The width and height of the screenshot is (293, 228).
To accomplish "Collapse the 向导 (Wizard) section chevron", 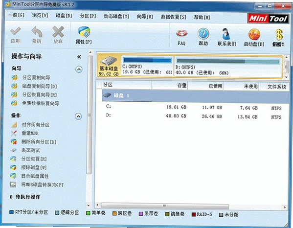I will [79, 69].
